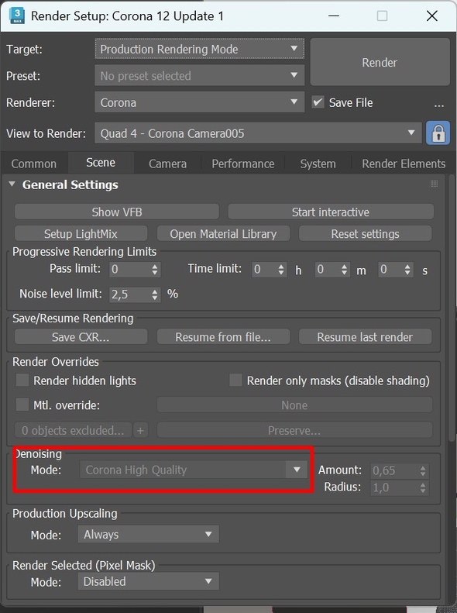457x613 pixels.
Task: Adjust Noise level limit spinner arrows
Action: click(x=155, y=294)
